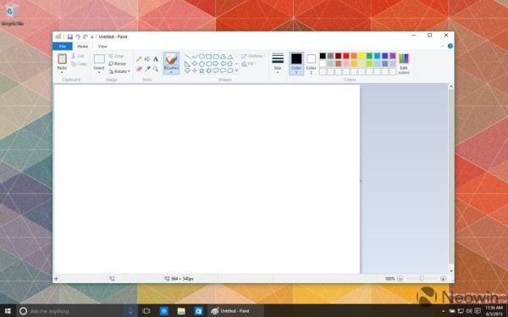This screenshot has height=317, width=508.
Task: Activate the Color 2 background box
Action: pos(311,64)
